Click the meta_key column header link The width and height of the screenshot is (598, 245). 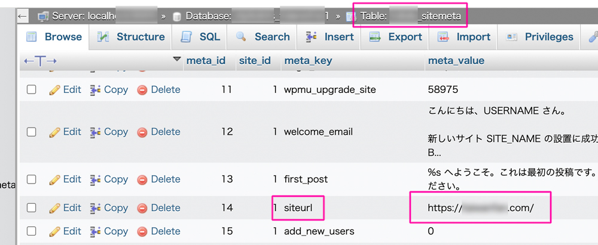click(308, 61)
